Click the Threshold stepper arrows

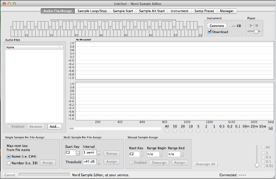pos(99,162)
